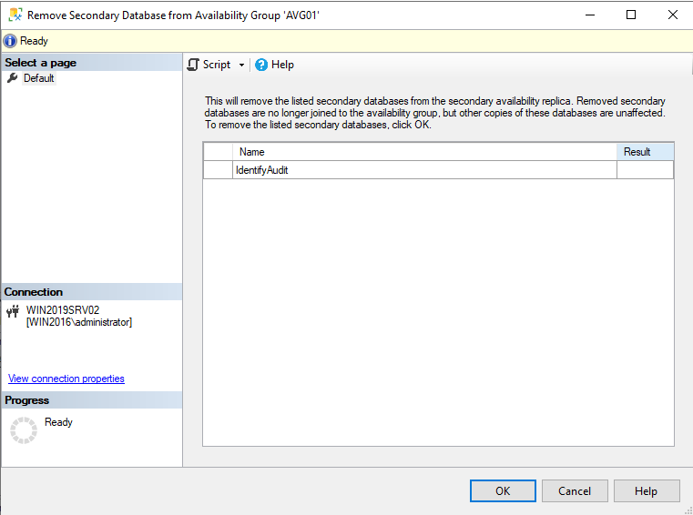This screenshot has width=693, height=515.
Task: Click the [WIN2016\administrator] login text
Action: (x=79, y=322)
